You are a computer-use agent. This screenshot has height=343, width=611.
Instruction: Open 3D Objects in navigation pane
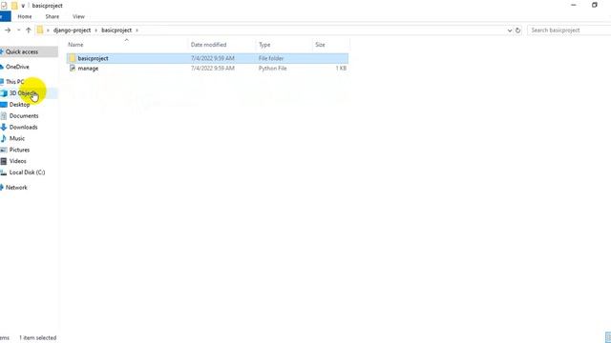coord(23,93)
